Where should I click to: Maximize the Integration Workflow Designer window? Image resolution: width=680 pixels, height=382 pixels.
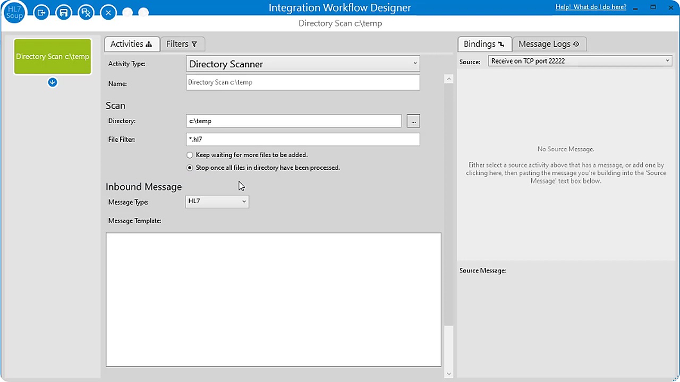coord(653,7)
